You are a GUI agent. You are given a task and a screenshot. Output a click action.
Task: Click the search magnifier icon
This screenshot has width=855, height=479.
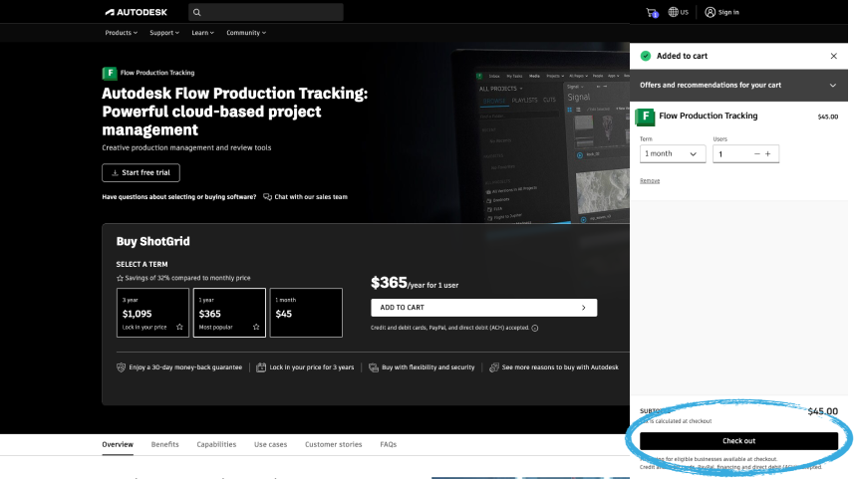tap(197, 12)
